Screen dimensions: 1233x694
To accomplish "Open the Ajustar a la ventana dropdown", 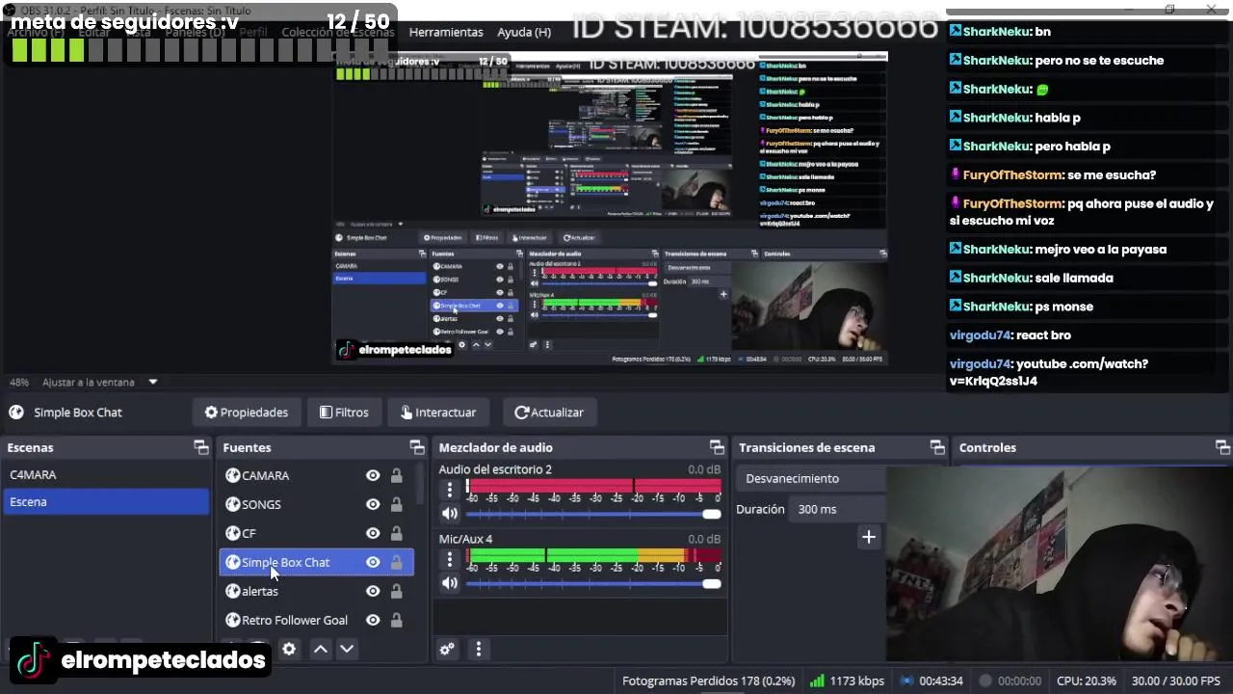I will pyautogui.click(x=100, y=382).
